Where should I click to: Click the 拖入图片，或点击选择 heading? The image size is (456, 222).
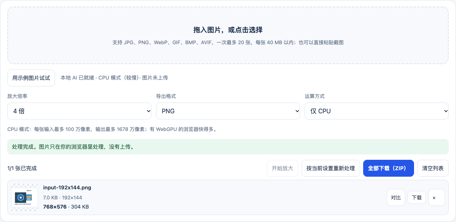228,30
